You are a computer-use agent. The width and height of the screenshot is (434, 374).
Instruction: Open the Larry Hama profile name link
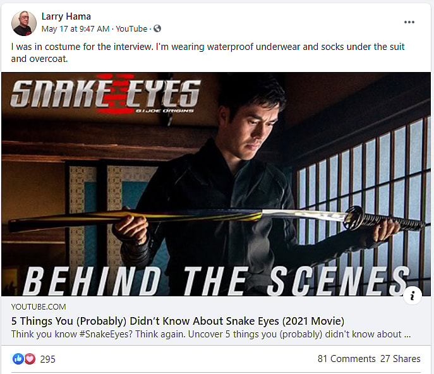coord(66,16)
